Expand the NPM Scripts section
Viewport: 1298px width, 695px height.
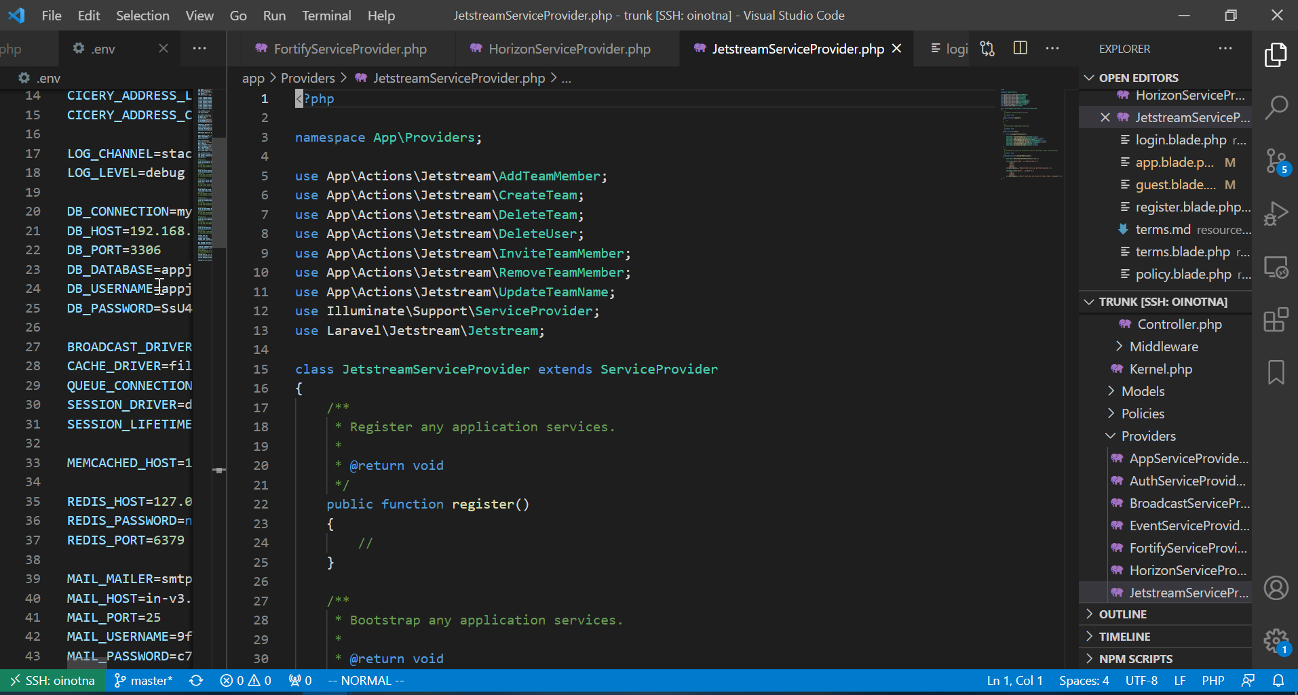coord(1165,659)
